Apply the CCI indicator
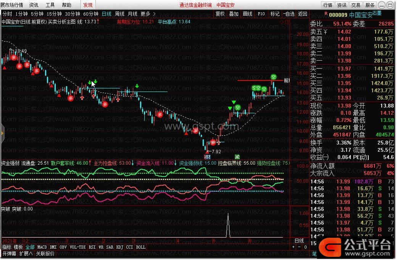This screenshot has width=397, height=260. tap(129, 247)
